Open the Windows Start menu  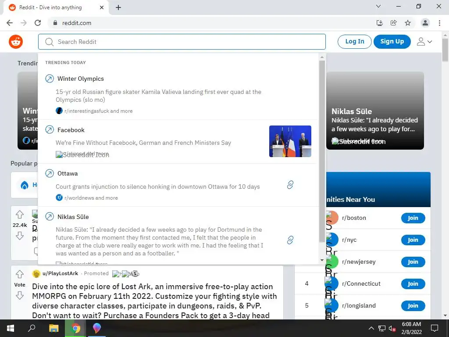coord(11,328)
